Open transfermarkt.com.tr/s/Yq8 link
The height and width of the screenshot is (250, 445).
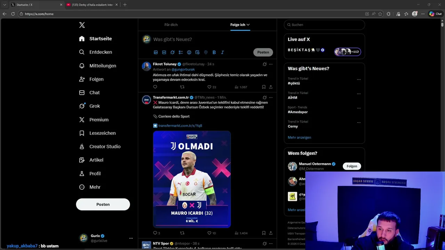180,126
